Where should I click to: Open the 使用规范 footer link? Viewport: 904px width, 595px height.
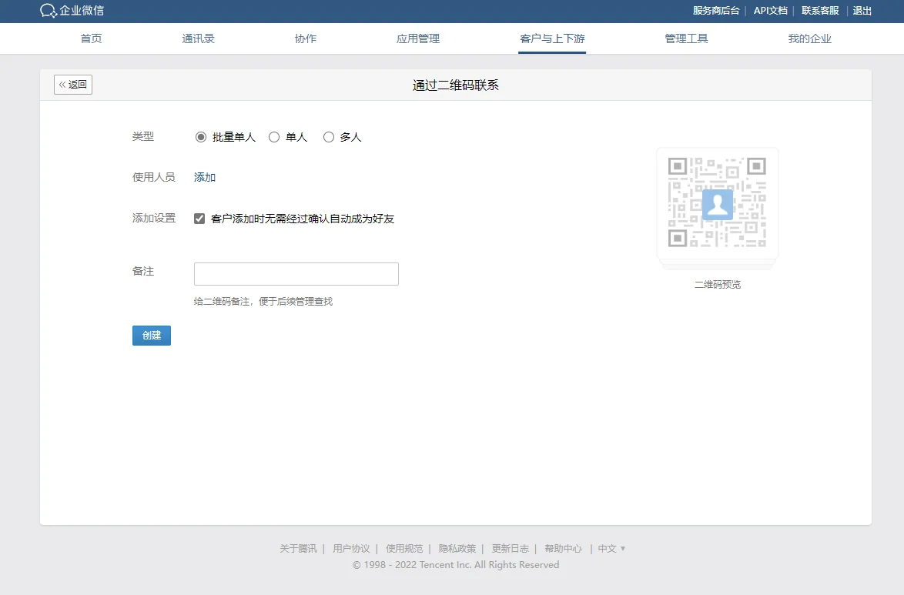(404, 548)
